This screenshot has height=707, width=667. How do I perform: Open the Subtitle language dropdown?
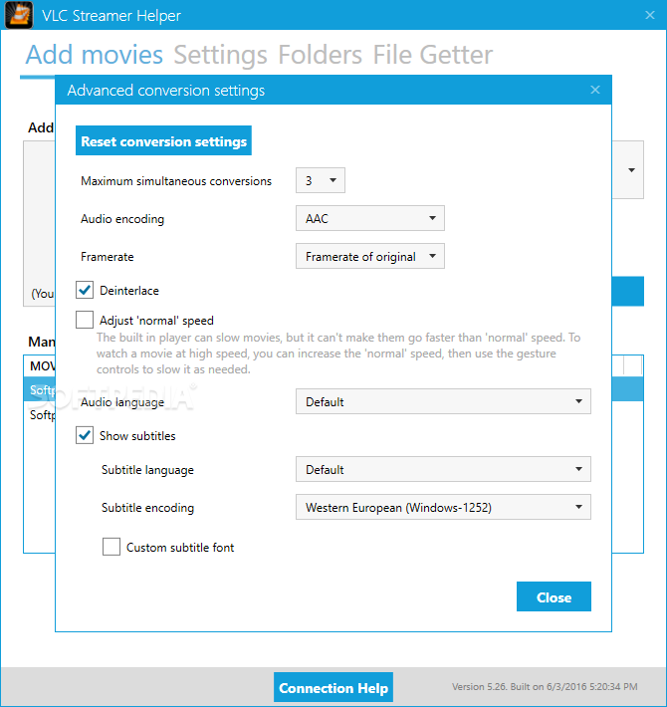[443, 469]
